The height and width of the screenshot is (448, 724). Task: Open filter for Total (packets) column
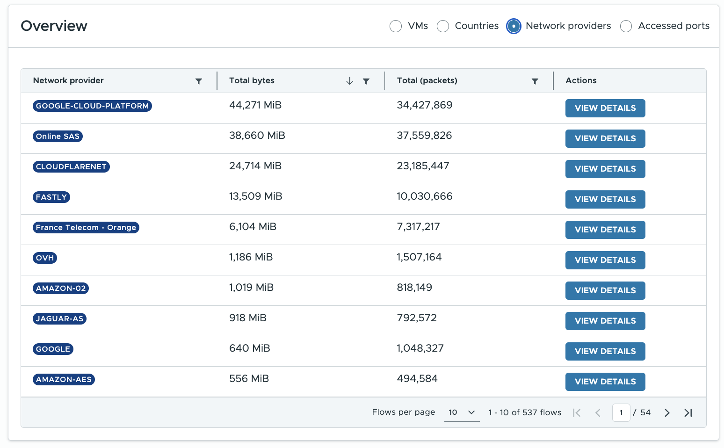[535, 81]
